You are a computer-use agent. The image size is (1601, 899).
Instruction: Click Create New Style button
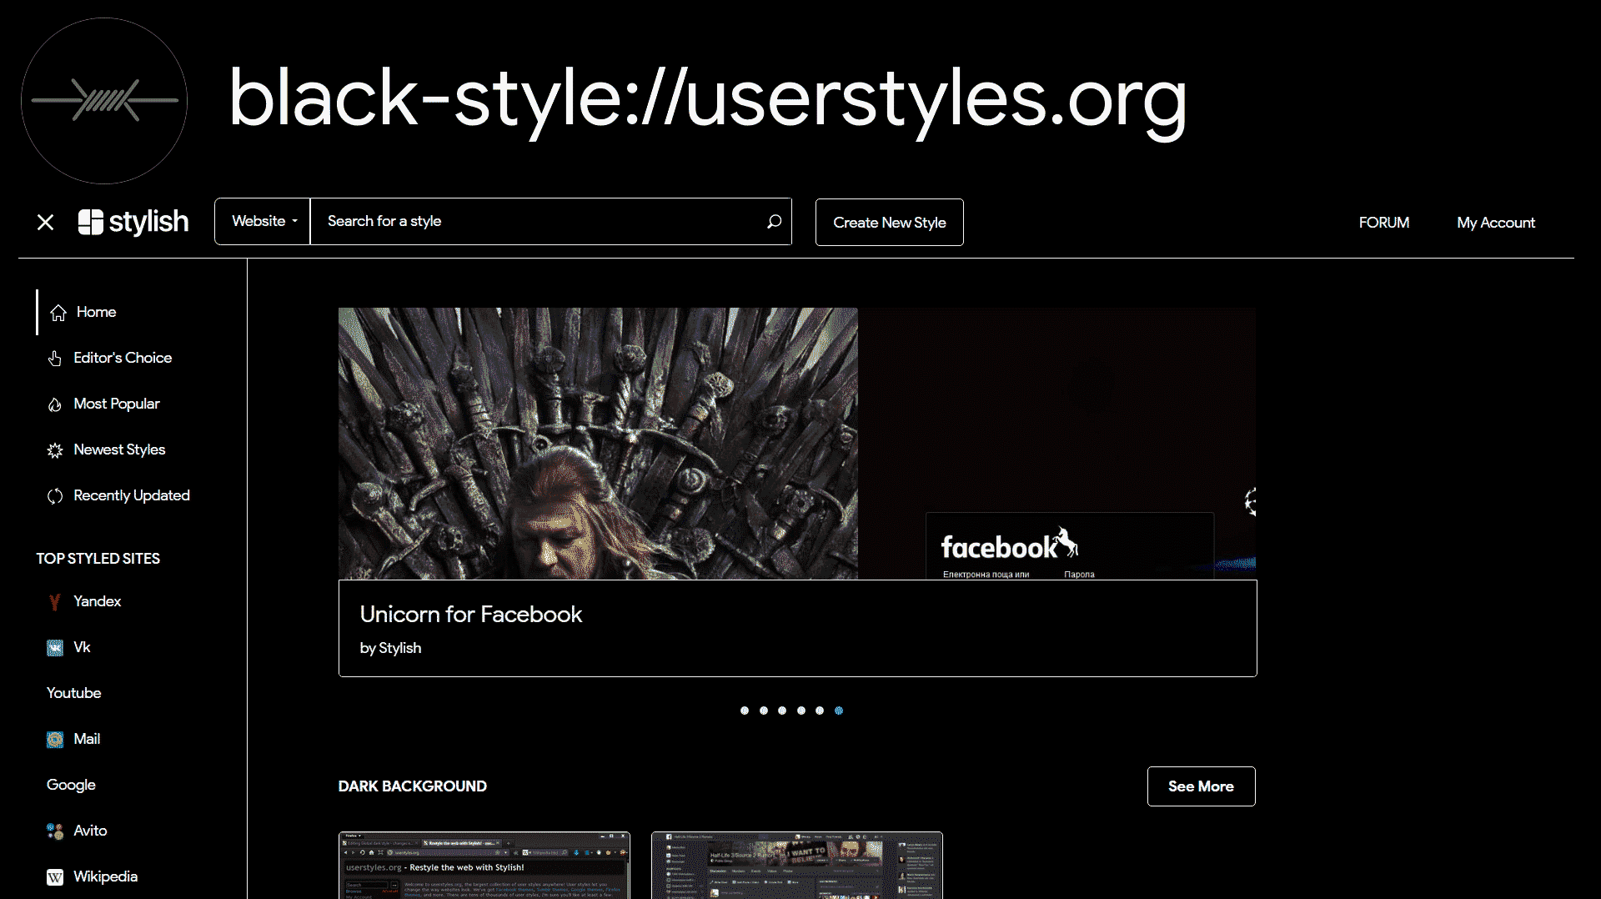click(x=889, y=223)
